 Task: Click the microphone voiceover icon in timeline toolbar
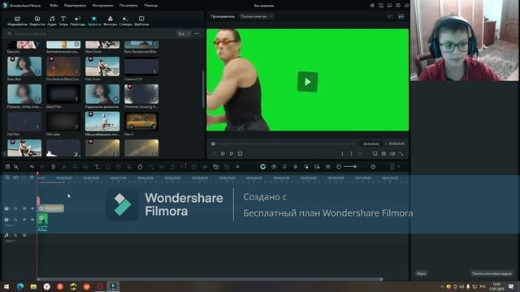click(295, 166)
